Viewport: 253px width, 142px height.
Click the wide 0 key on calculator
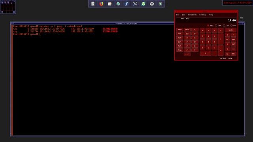coord(206,54)
